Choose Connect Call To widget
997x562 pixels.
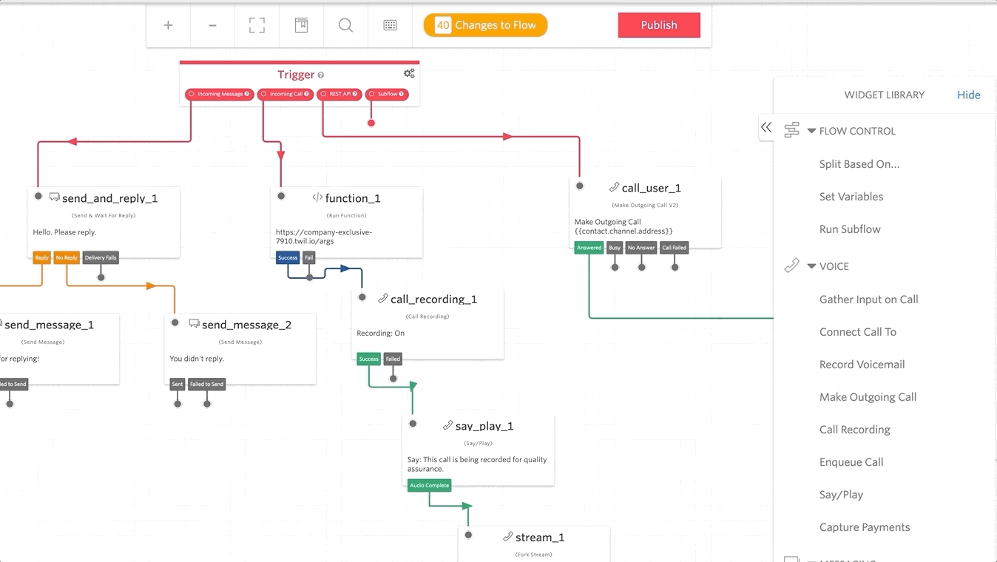858,332
